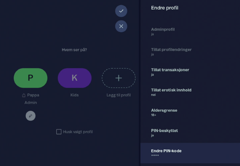Click the Pappa profile name label
The image size is (240, 166).
(33, 95)
